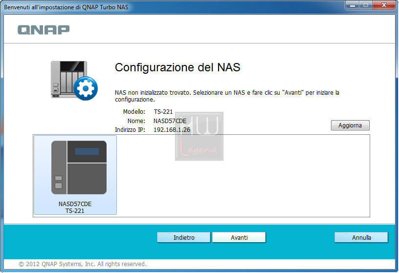This screenshot has width=399, height=273.
Task: Select the NASD57CDE TS-221 device thumbnail
Action: (x=75, y=175)
